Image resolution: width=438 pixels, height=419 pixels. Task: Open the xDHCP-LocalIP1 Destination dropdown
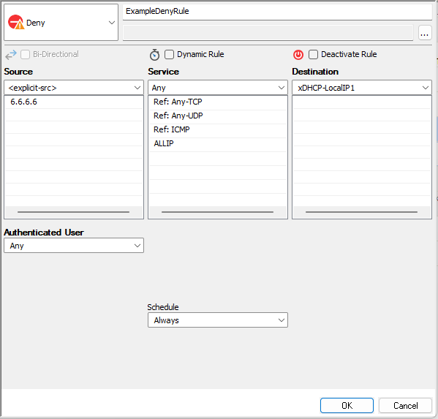pos(362,88)
